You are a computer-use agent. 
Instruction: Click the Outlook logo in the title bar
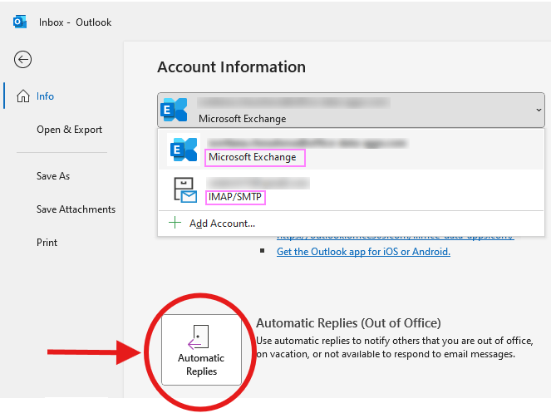[x=20, y=22]
